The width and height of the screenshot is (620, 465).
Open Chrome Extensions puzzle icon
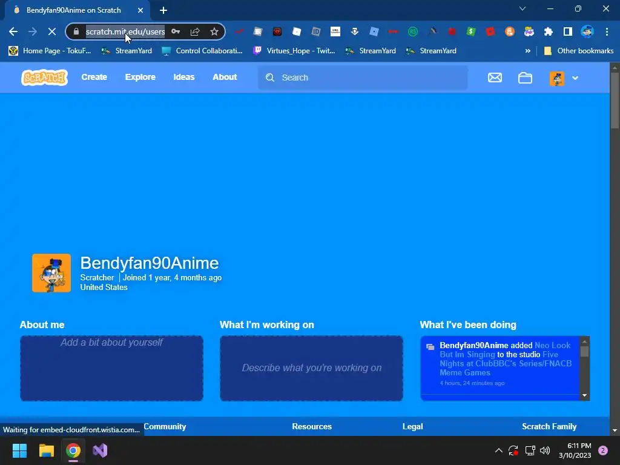click(549, 31)
